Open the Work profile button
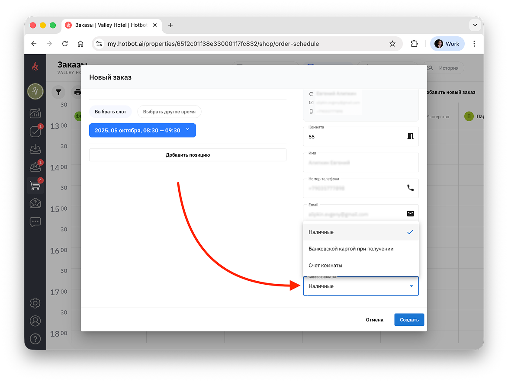This screenshot has width=508, height=382. [x=447, y=44]
